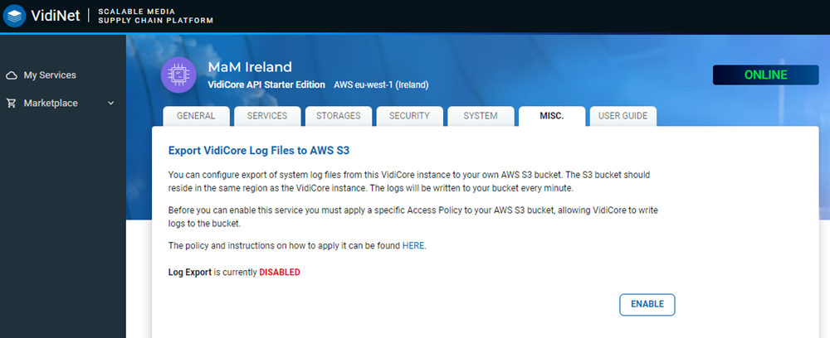
Task: Switch to the GENERAL tab
Action: pos(195,116)
